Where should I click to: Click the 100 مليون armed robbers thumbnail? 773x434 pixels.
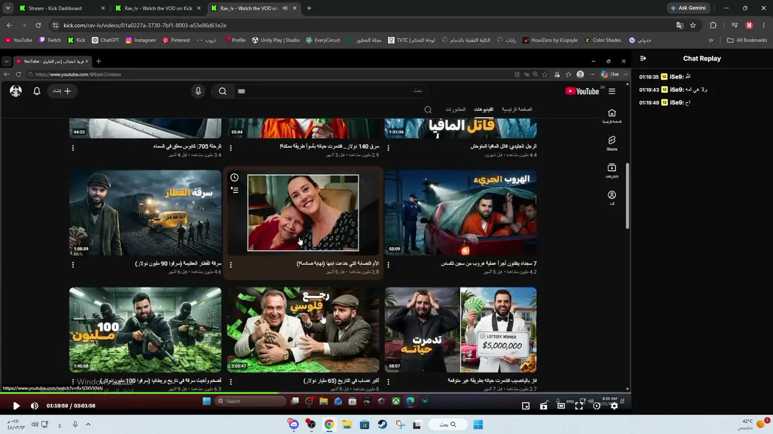click(145, 330)
